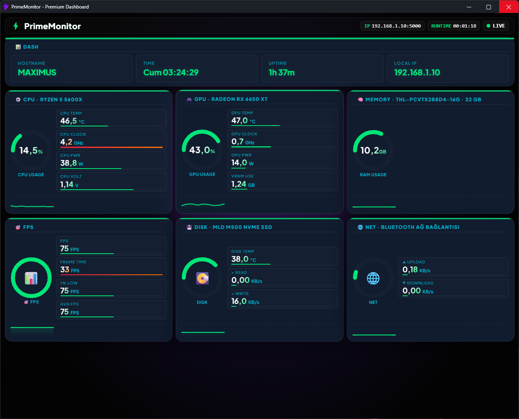This screenshot has height=419, width=519.
Task: Click the download triangle arrow icon
Action: (404, 283)
